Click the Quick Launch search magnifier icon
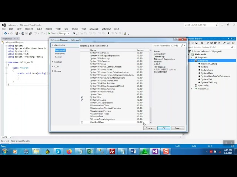This screenshot has width=237, height=177. point(217,25)
